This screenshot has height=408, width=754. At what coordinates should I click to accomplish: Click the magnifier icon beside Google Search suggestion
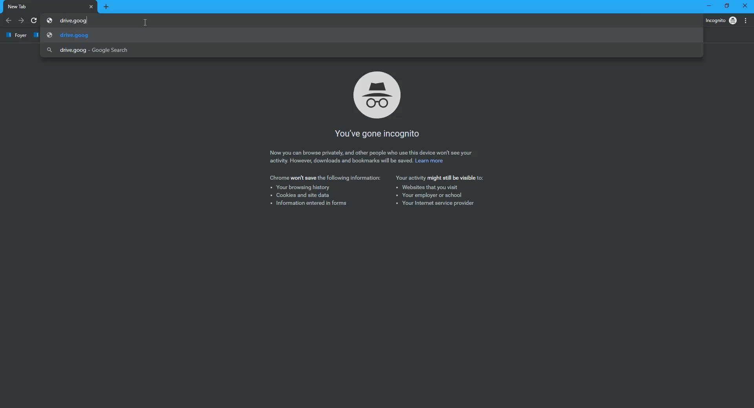pyautogui.click(x=49, y=50)
